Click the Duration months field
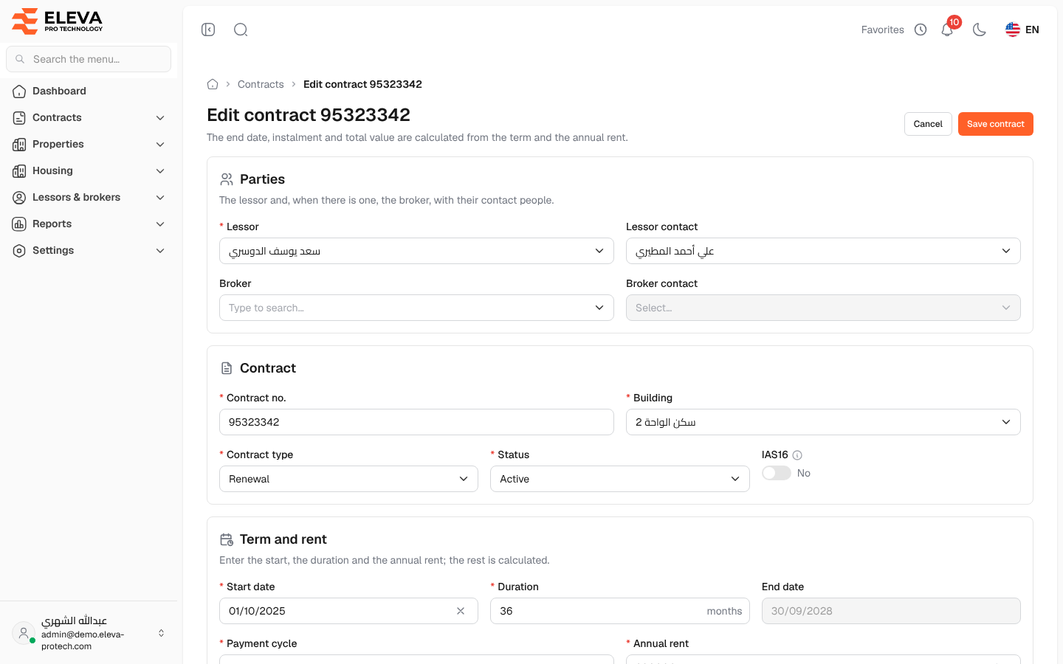 click(620, 611)
